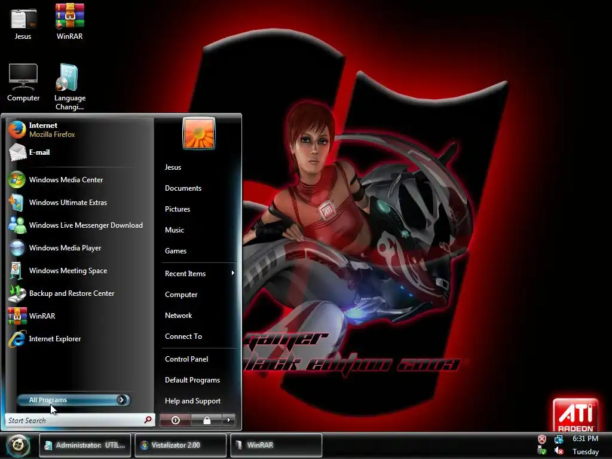Click the network tray icon

[x=559, y=439]
